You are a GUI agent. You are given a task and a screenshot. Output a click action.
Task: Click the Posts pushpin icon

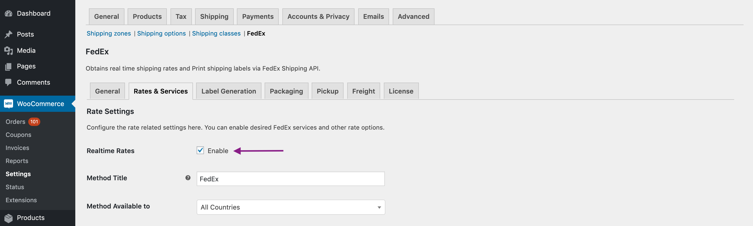tap(8, 34)
